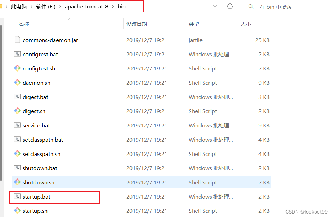This screenshot has height=217, width=333.
Task: Click the setclasspath.sh shell script icon
Action: click(17, 154)
